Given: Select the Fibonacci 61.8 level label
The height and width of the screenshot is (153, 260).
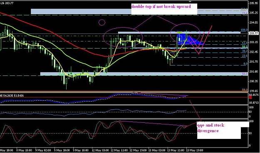Looking at the screenshot, I should coord(245,43).
